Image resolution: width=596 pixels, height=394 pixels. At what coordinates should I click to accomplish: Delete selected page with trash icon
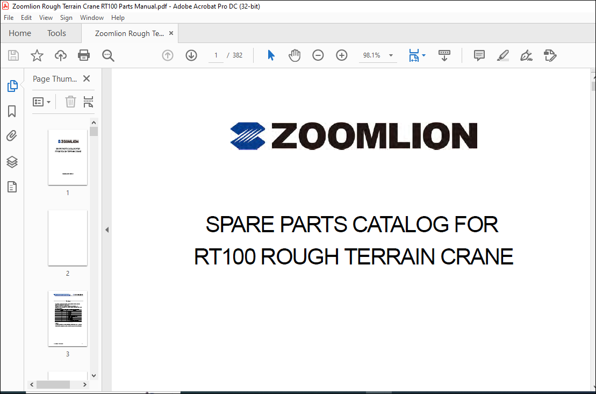pyautogui.click(x=70, y=102)
